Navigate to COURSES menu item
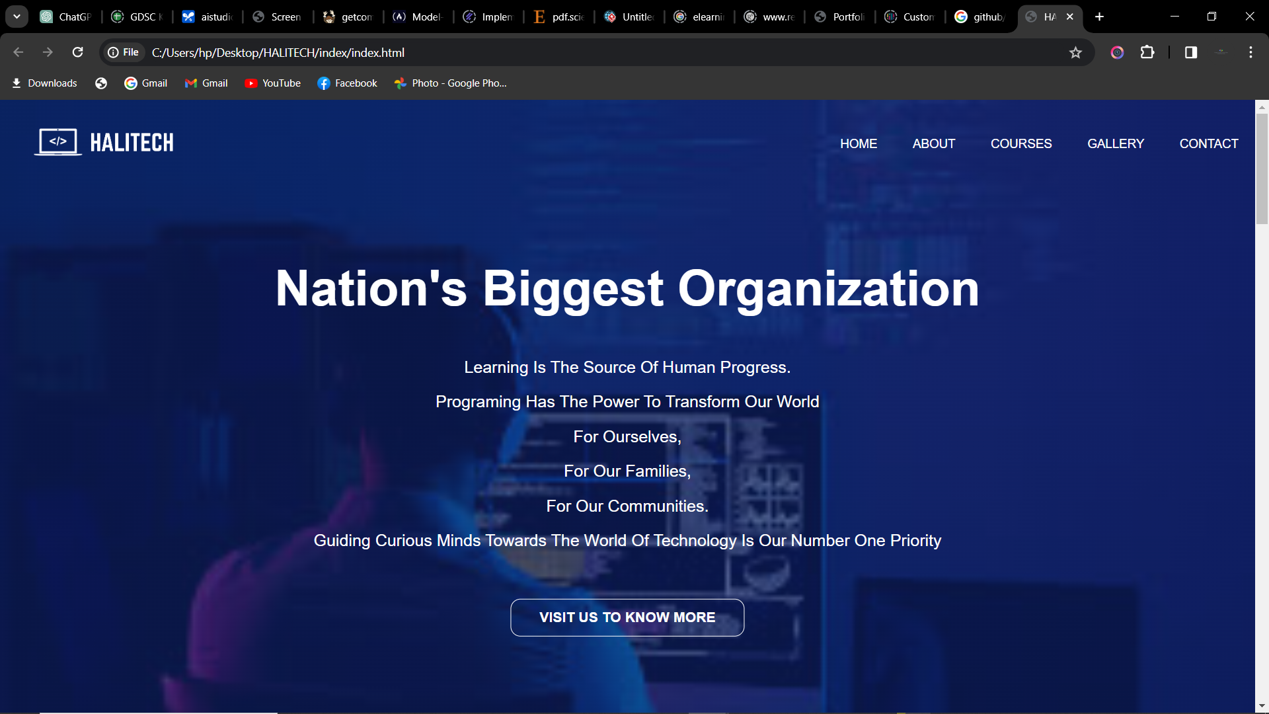 pyautogui.click(x=1020, y=143)
